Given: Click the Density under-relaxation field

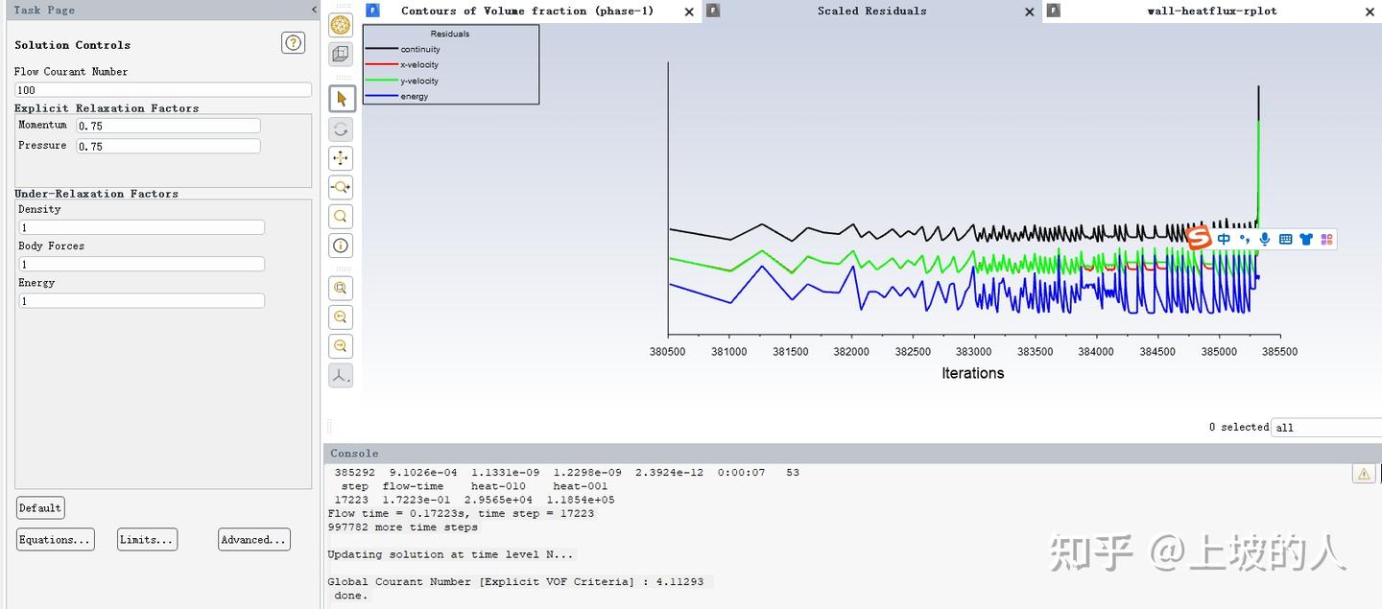Looking at the screenshot, I should coord(142,227).
